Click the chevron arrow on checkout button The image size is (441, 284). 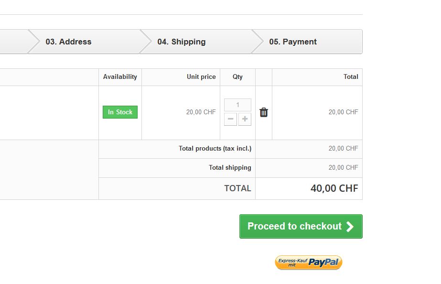[x=350, y=227]
